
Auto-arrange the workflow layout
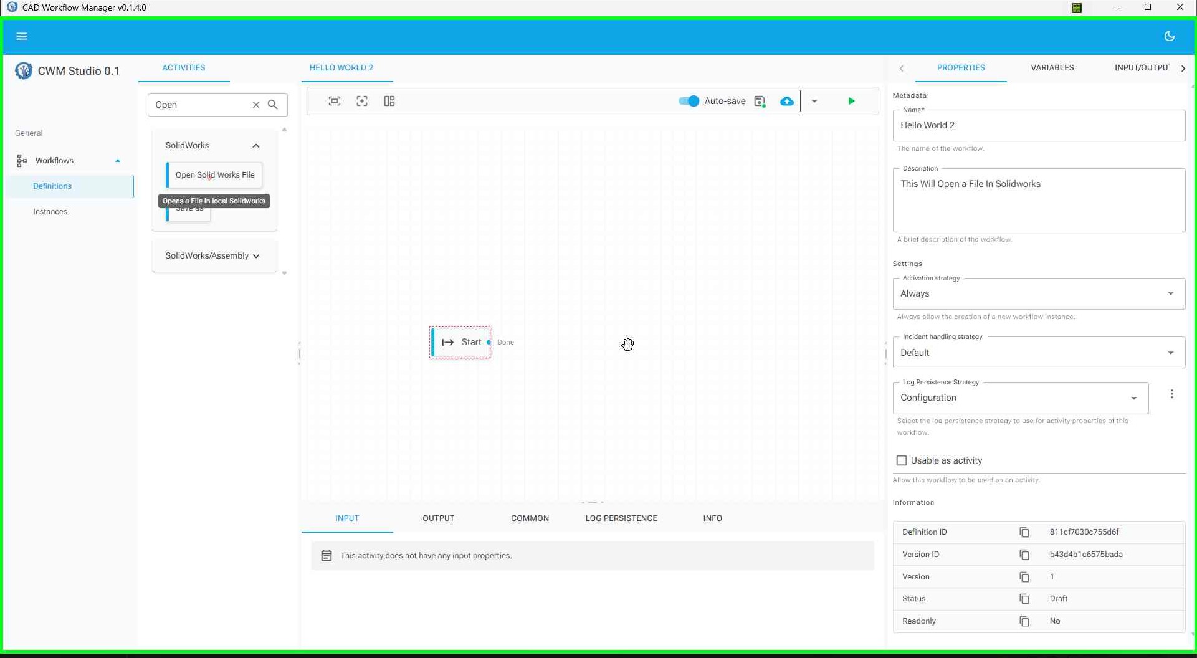[389, 101]
